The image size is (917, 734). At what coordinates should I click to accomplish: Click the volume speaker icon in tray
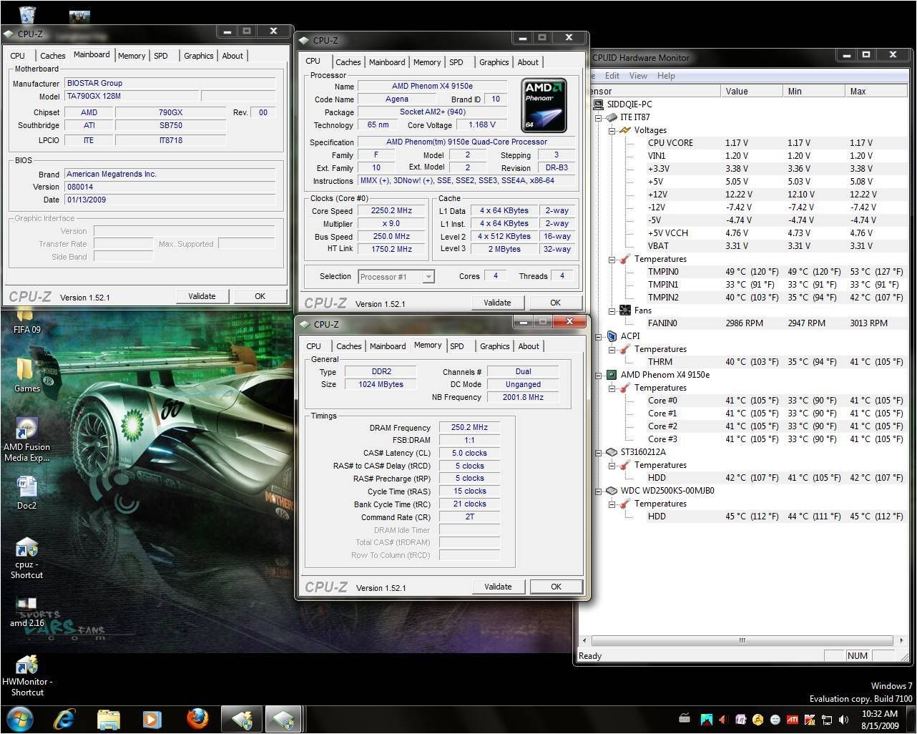tap(843, 720)
